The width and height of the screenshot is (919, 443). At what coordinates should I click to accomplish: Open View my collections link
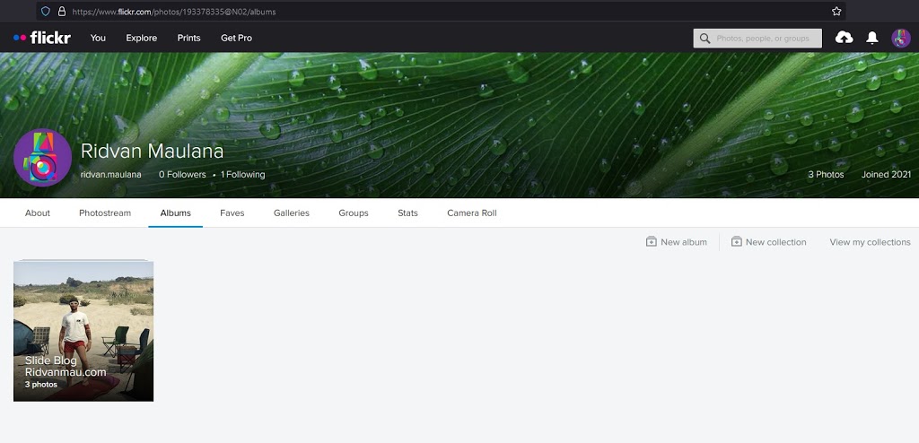click(870, 242)
